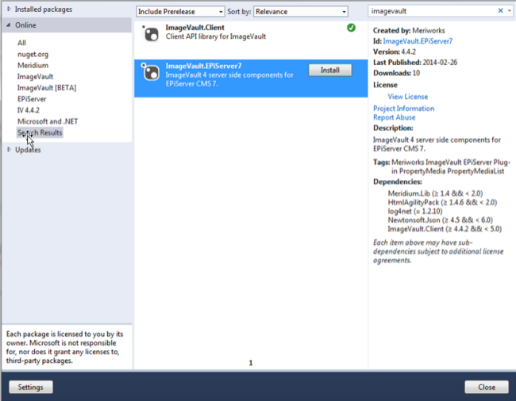Click the green installed checkmark icon
Viewport: 516px width, 401px height.
[x=351, y=28]
